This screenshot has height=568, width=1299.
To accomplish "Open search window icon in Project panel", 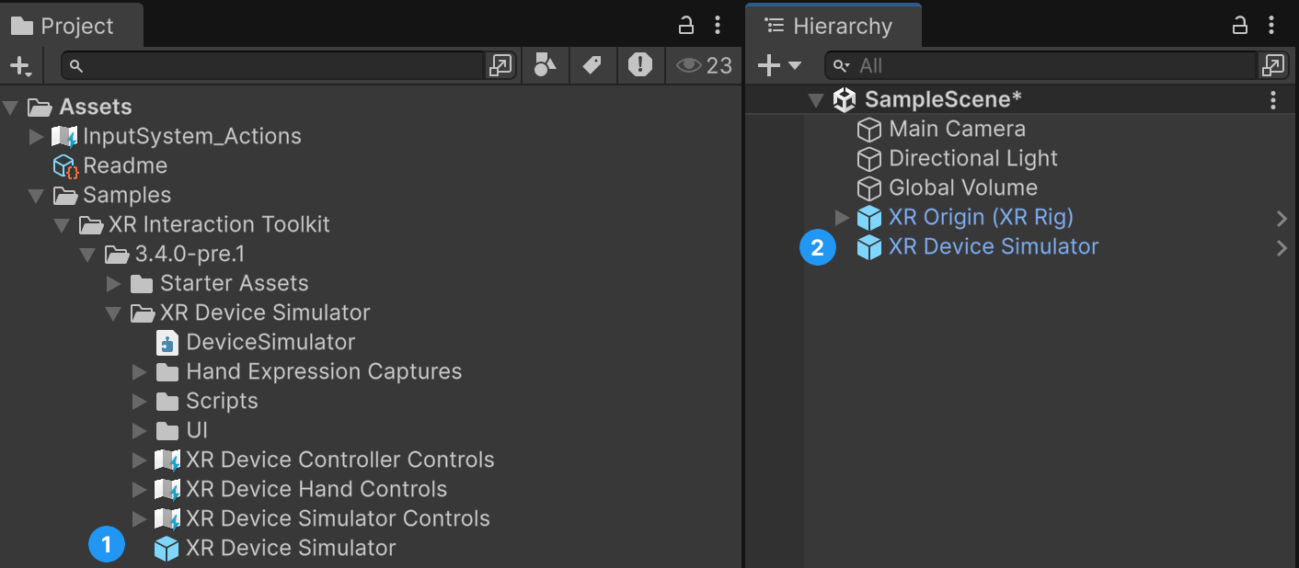I will coord(500,65).
